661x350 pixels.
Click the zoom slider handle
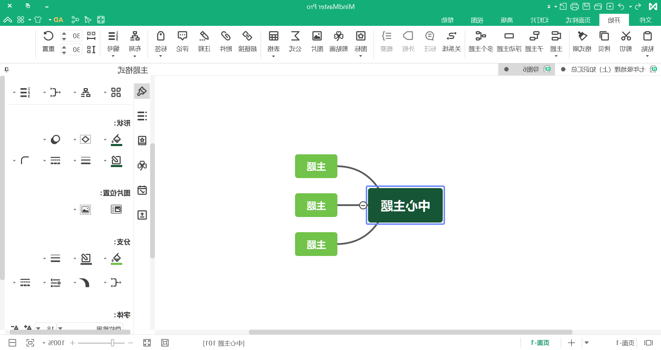[x=112, y=343]
